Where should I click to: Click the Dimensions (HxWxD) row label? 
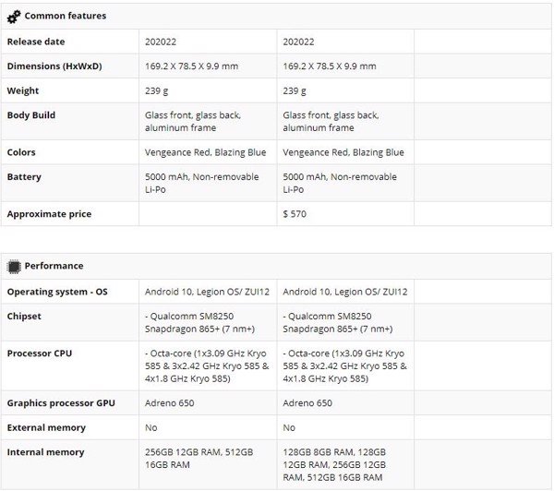pyautogui.click(x=54, y=66)
